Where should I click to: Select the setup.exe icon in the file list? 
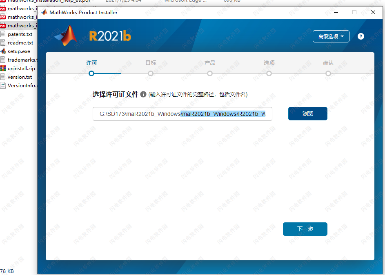[3, 51]
